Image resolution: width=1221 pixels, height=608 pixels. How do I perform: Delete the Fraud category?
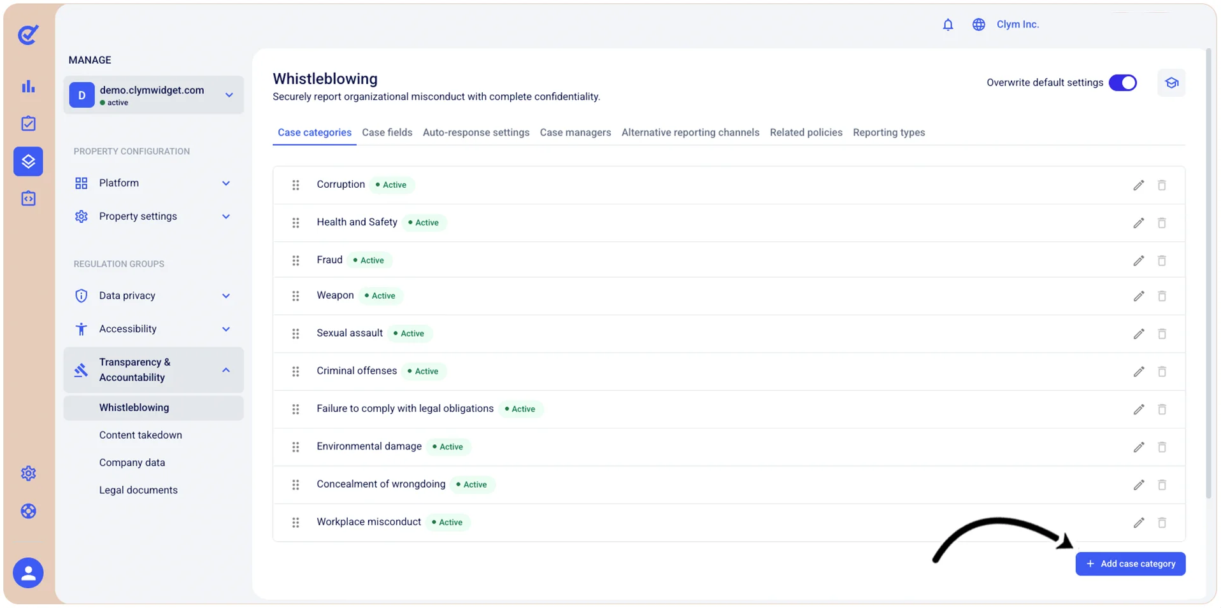pyautogui.click(x=1162, y=260)
